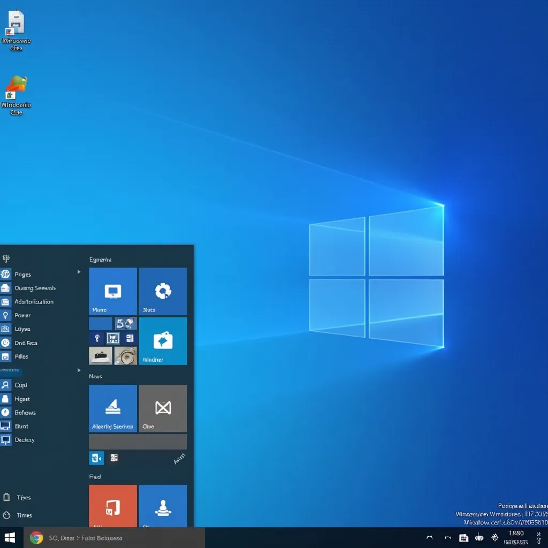Expand the hamburger menu at top of Start
Viewport: 548px width, 548px height.
click(6, 259)
